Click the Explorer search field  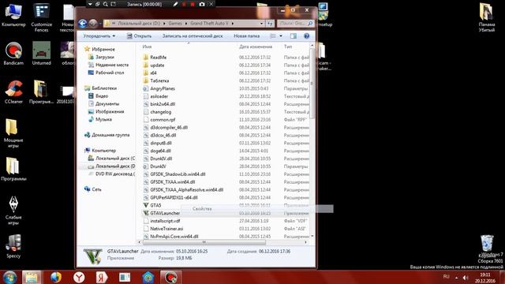295,23
